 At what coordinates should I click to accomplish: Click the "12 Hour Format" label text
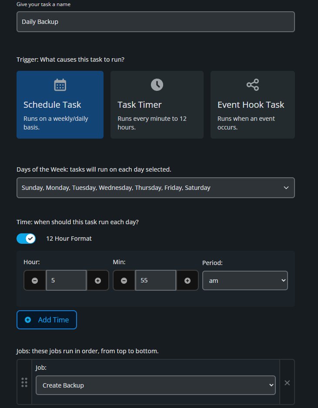(69, 239)
